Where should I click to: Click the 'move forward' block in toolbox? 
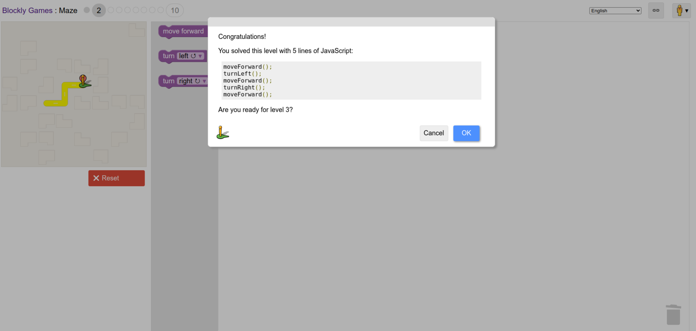pos(183,31)
